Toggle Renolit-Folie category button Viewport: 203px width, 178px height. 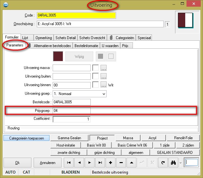point(183,138)
